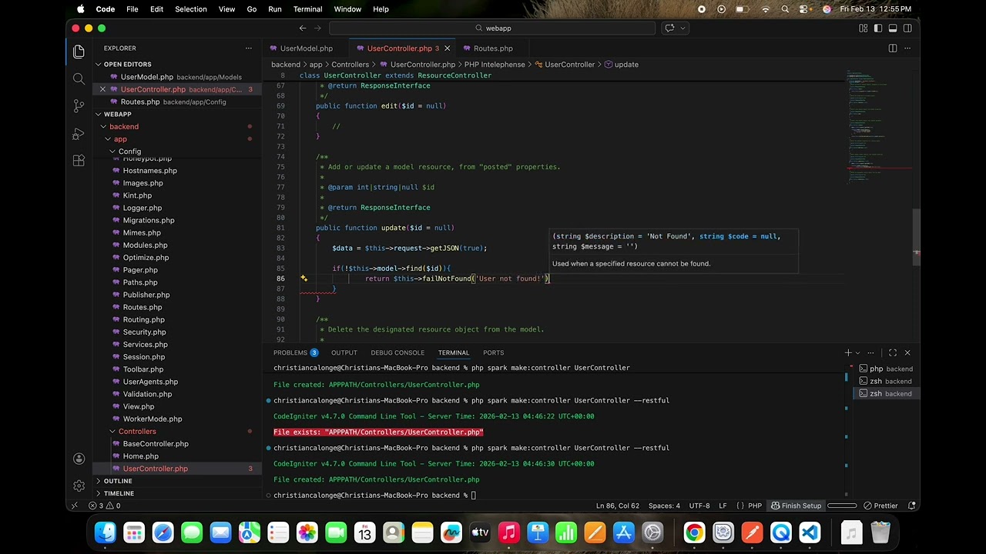The height and width of the screenshot is (554, 986).
Task: Click the PHP language mode indicator
Action: coord(755,506)
